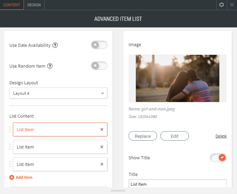Click the Title text field
Screen dimensions: 237x194
point(177,184)
